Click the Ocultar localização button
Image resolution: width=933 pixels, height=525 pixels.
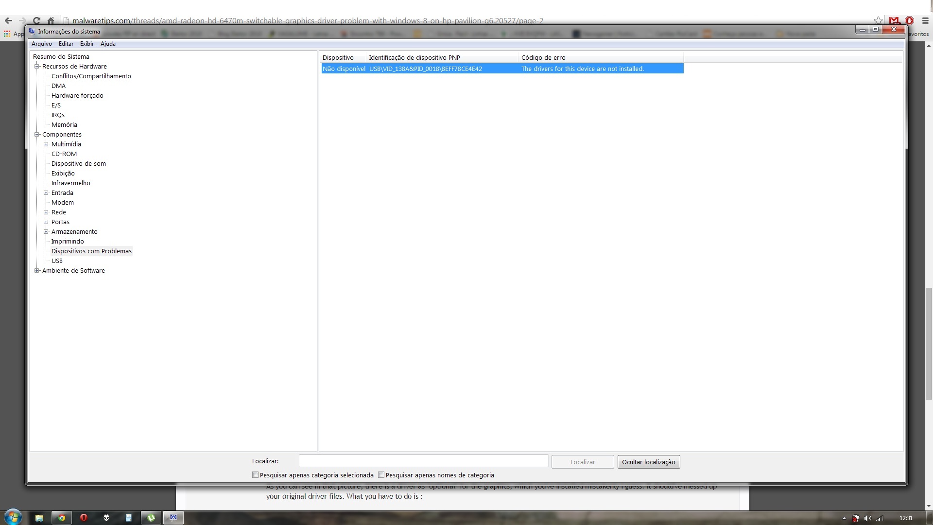[x=648, y=462]
